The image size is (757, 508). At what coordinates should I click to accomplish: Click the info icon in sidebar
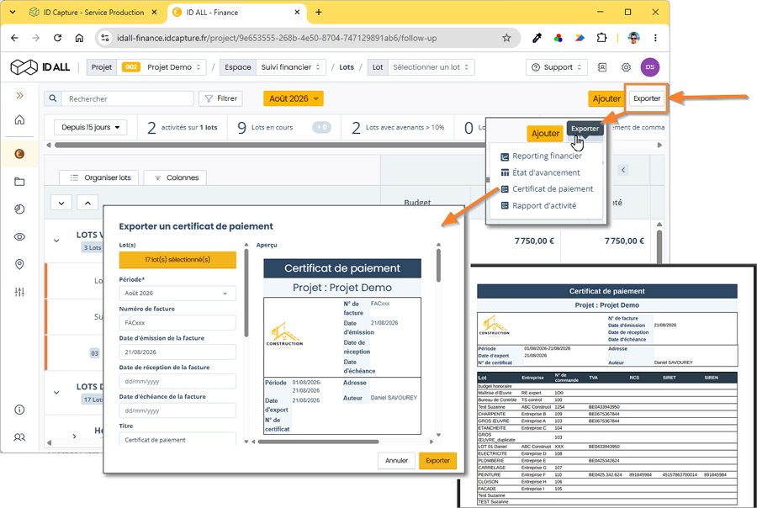[19, 410]
